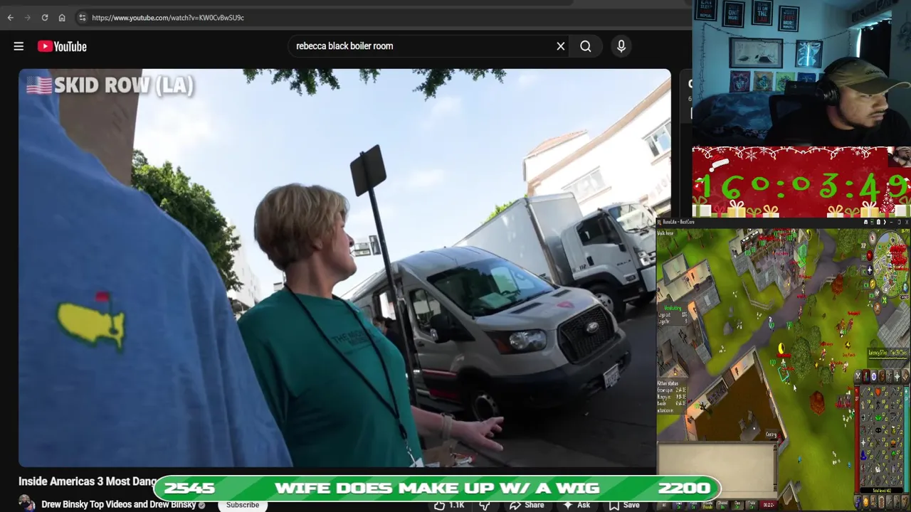Open the 'Inside Americas 3 Most Dang...' video title
Viewport: 911px width, 512px height.
pyautogui.click(x=87, y=481)
